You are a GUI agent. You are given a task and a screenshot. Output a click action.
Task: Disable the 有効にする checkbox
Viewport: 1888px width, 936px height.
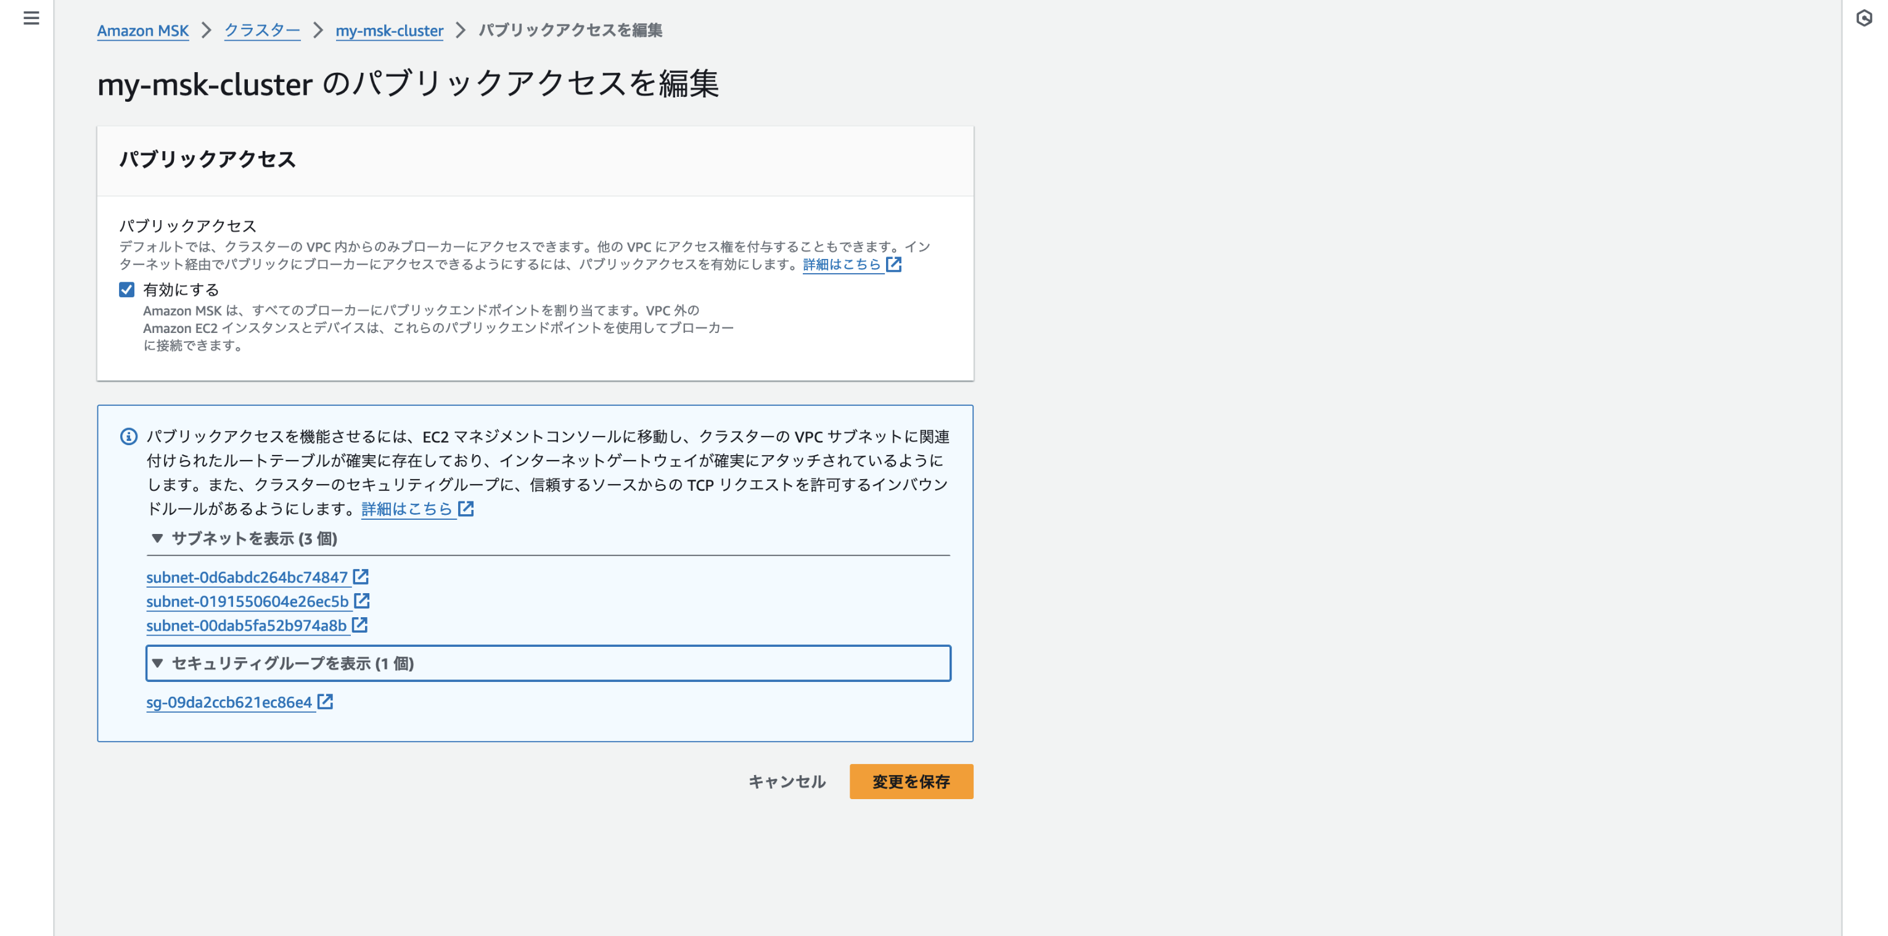128,290
